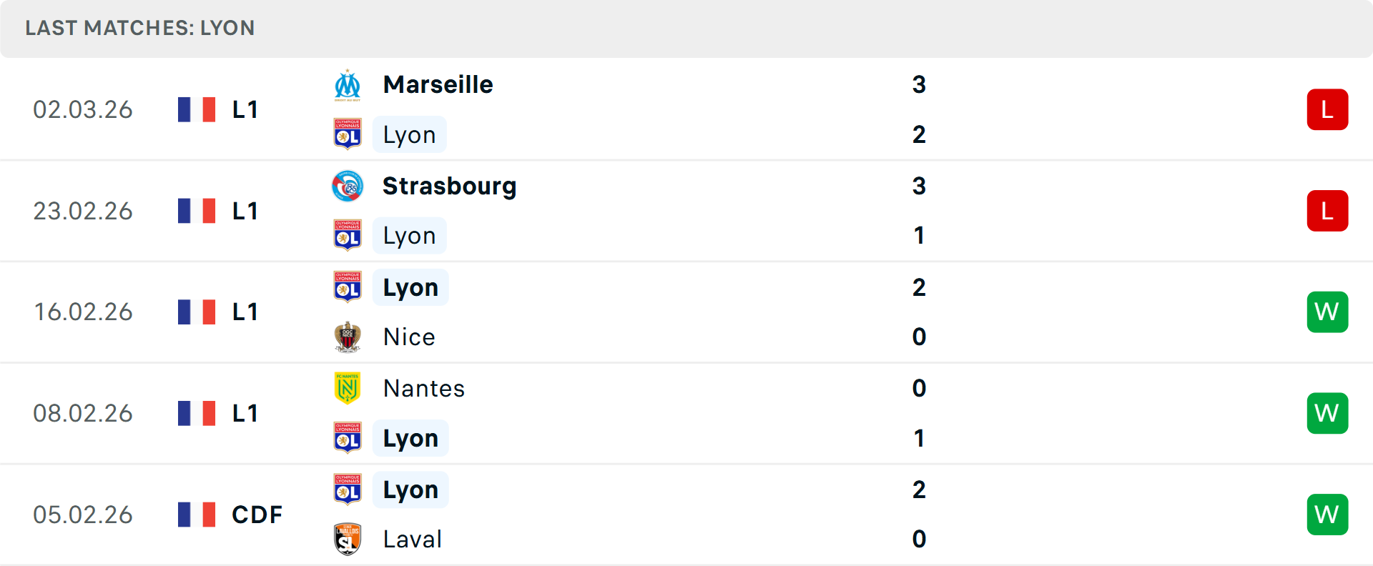Click the Marseille club crest icon
Image resolution: width=1373 pixels, height=566 pixels.
348,85
